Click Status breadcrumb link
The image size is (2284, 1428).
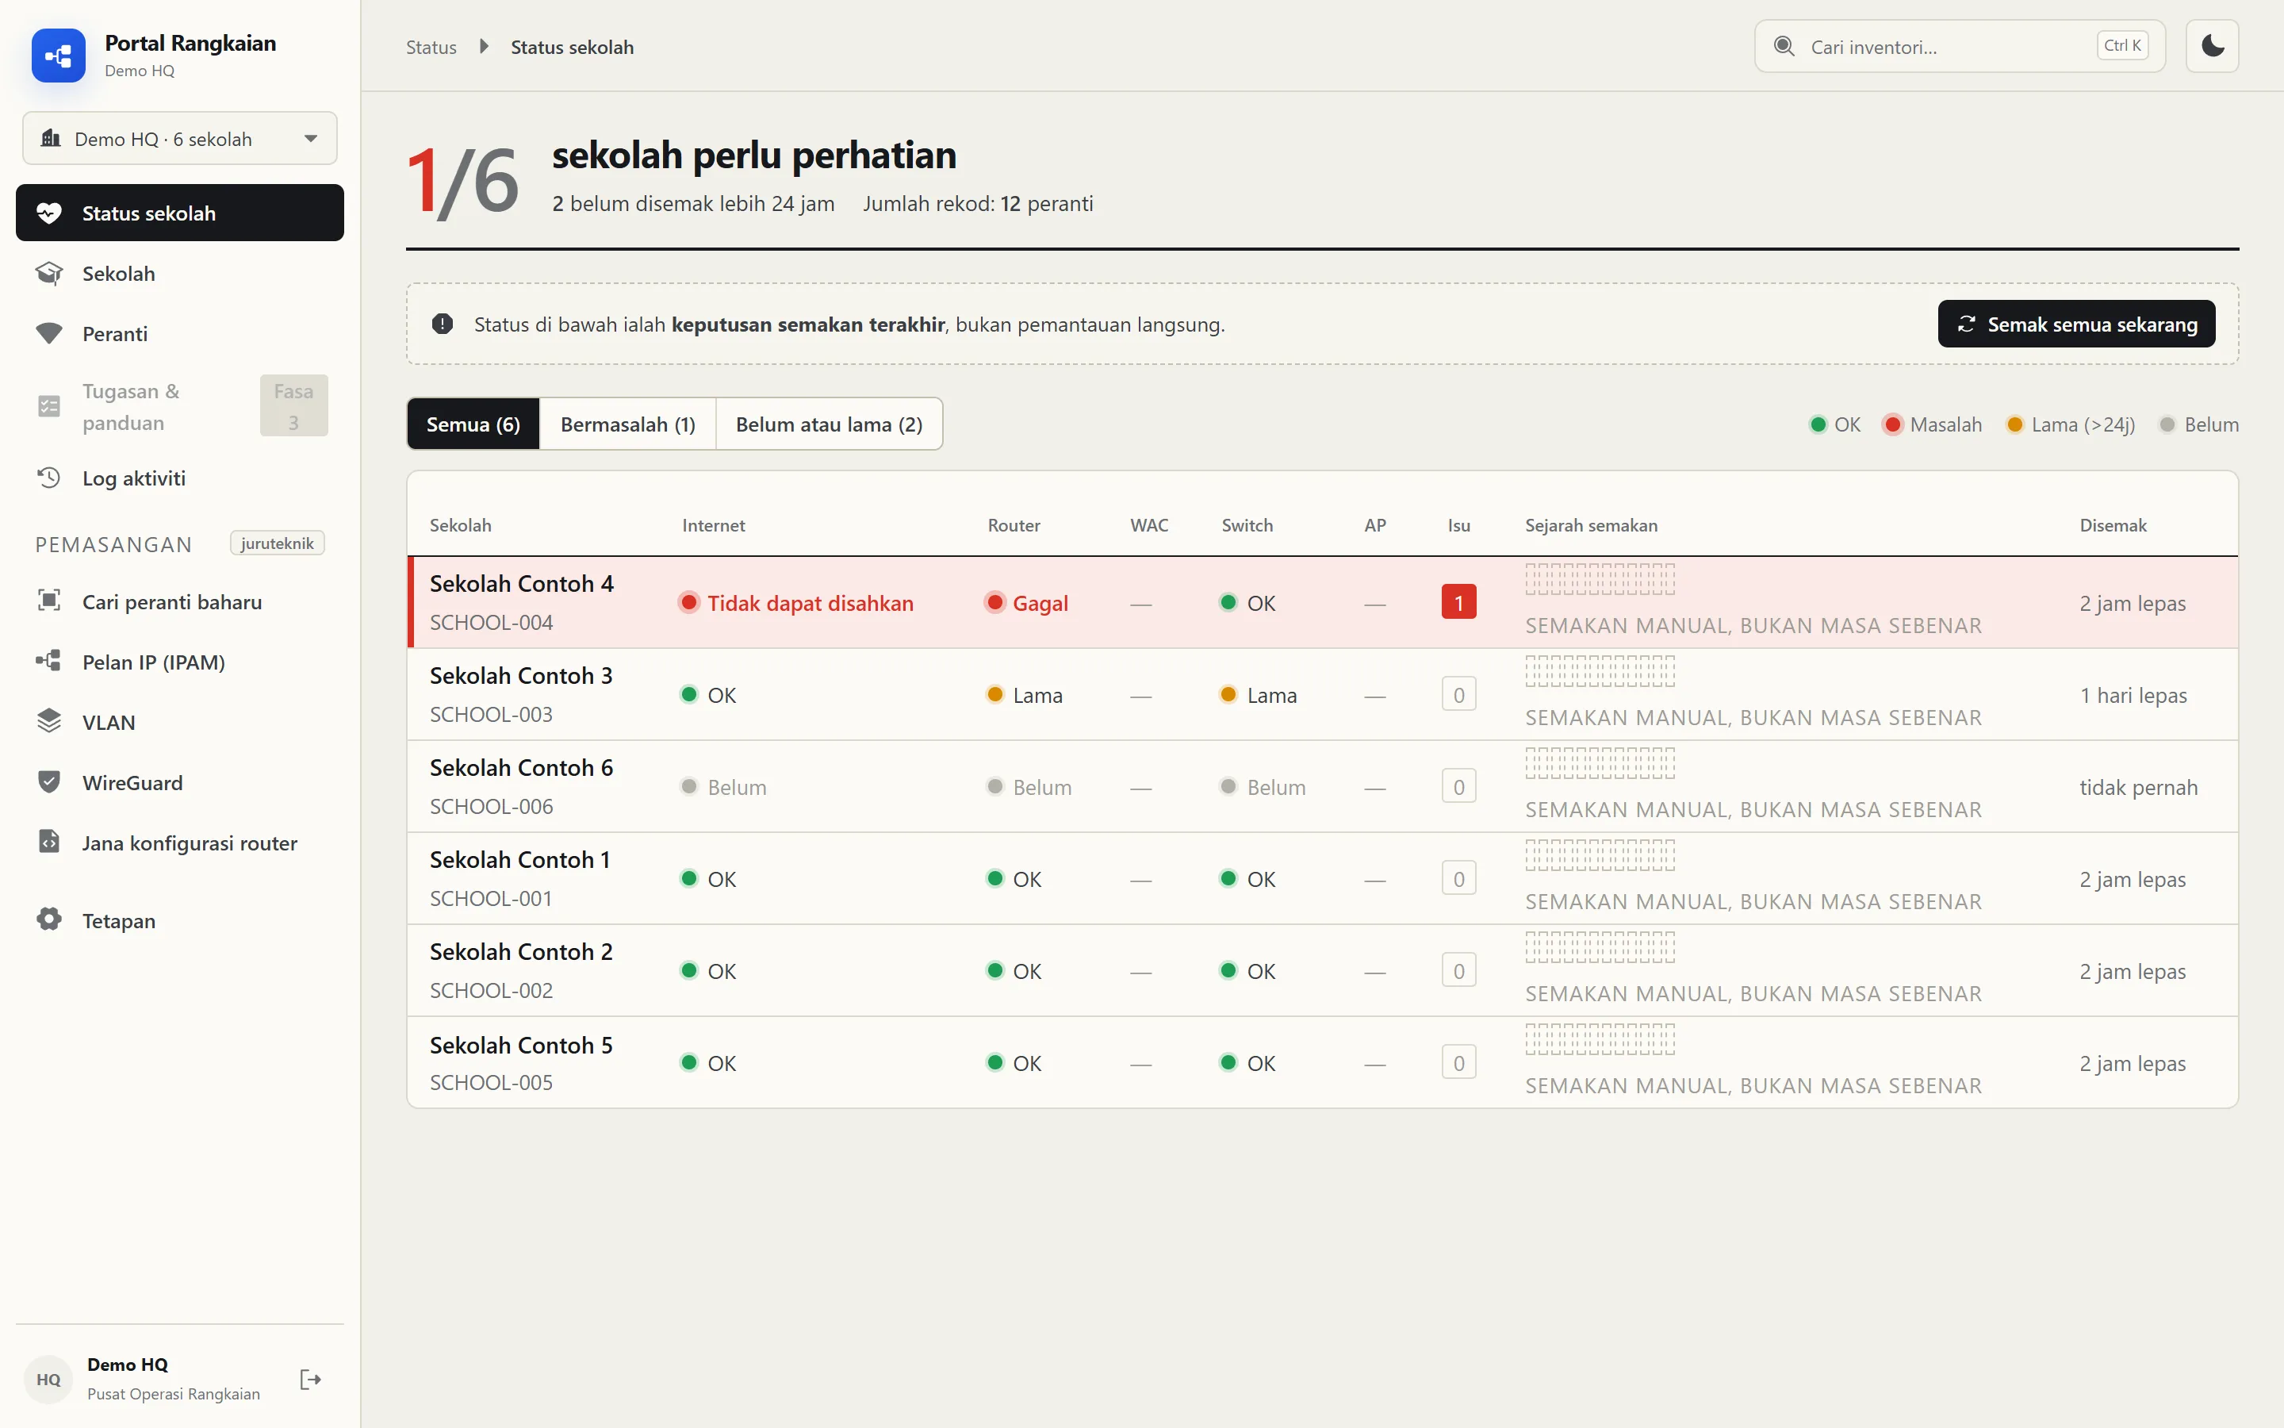(431, 48)
